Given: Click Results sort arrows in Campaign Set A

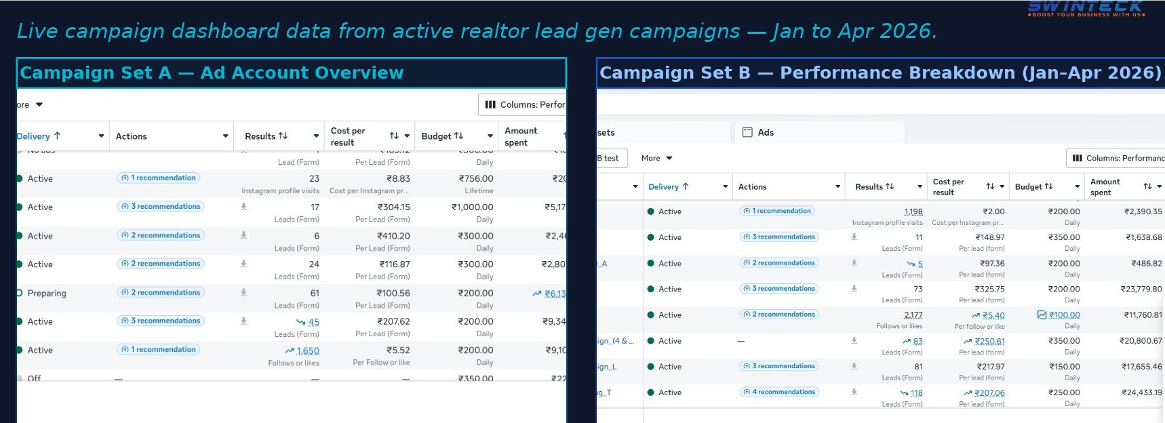Looking at the screenshot, I should pyautogui.click(x=283, y=136).
